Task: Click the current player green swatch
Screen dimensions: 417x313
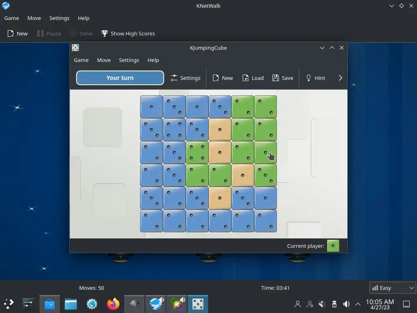Action: pyautogui.click(x=333, y=246)
